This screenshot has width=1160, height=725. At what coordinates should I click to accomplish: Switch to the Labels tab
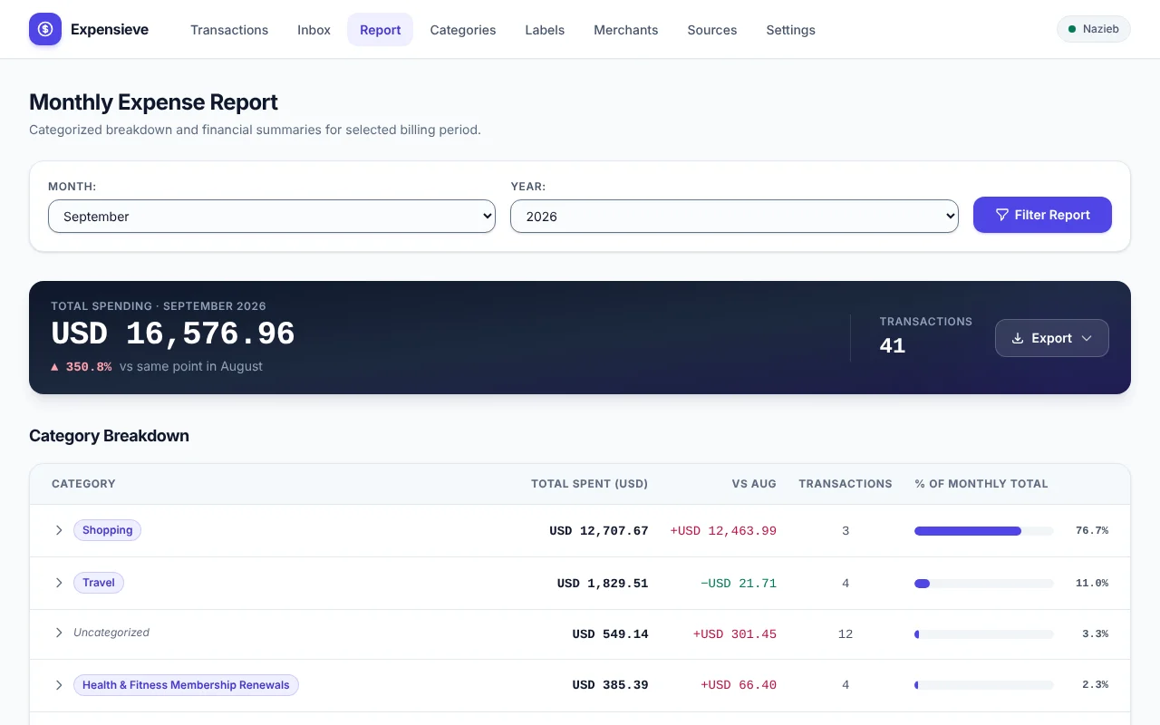pyautogui.click(x=545, y=30)
